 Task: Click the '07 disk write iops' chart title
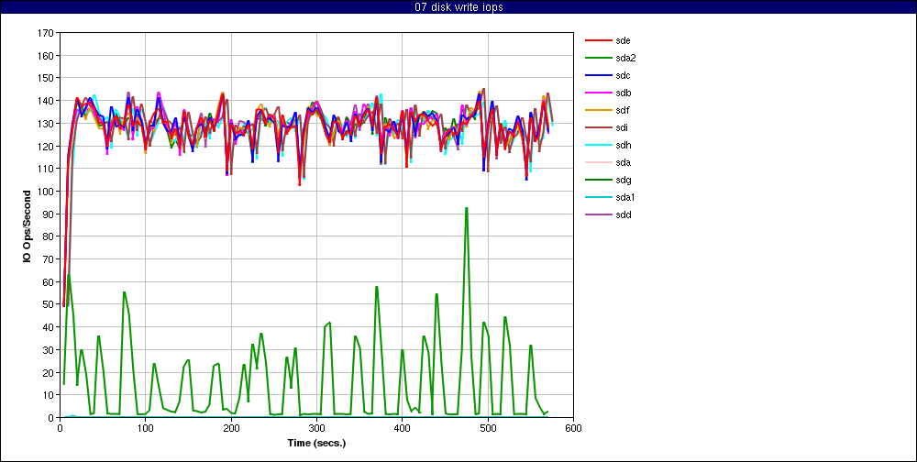click(458, 7)
